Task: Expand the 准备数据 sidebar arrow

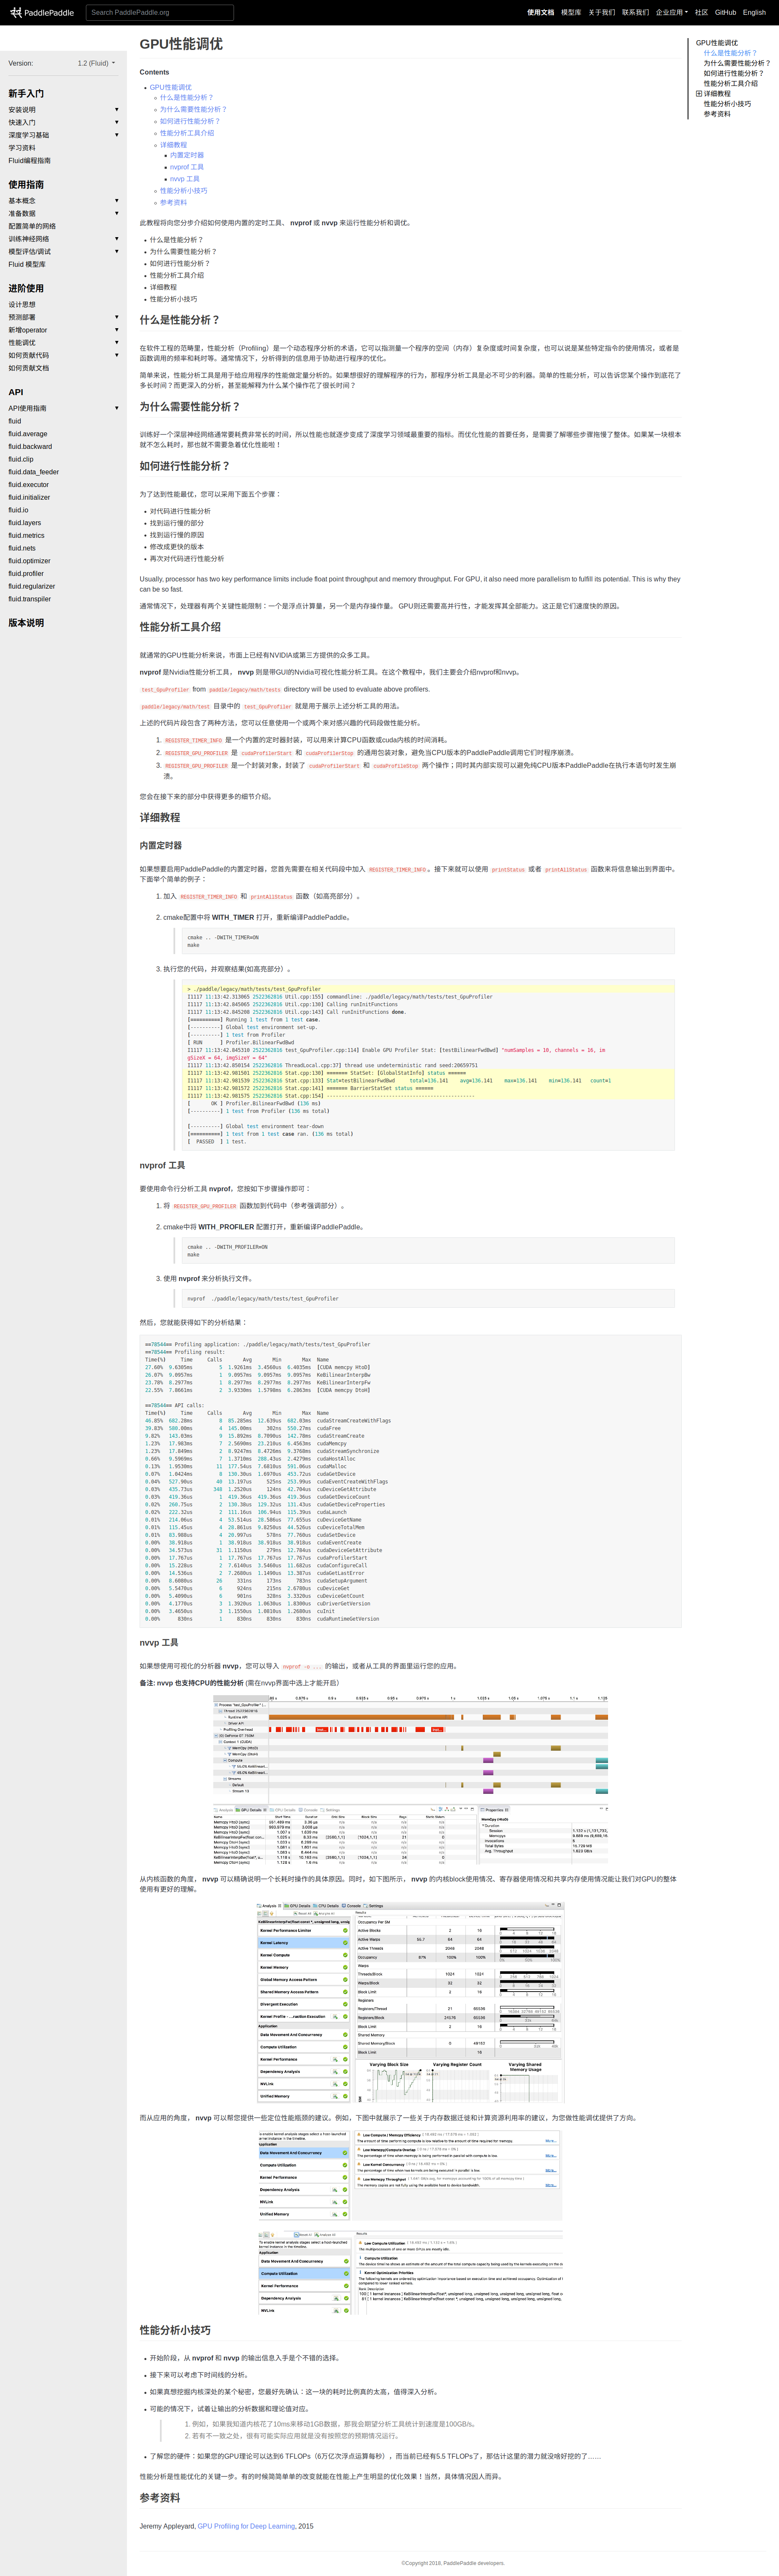Action: [116, 214]
